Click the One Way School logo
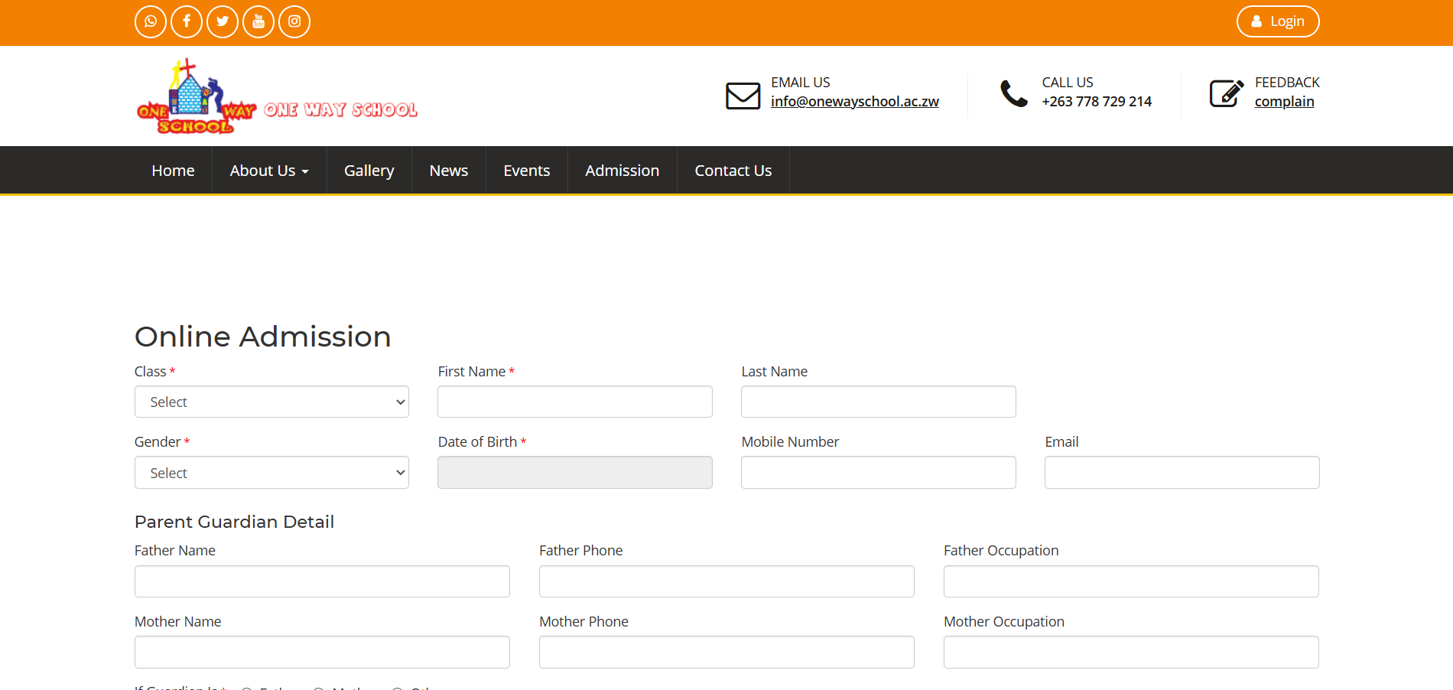This screenshot has height=690, width=1453. point(276,97)
